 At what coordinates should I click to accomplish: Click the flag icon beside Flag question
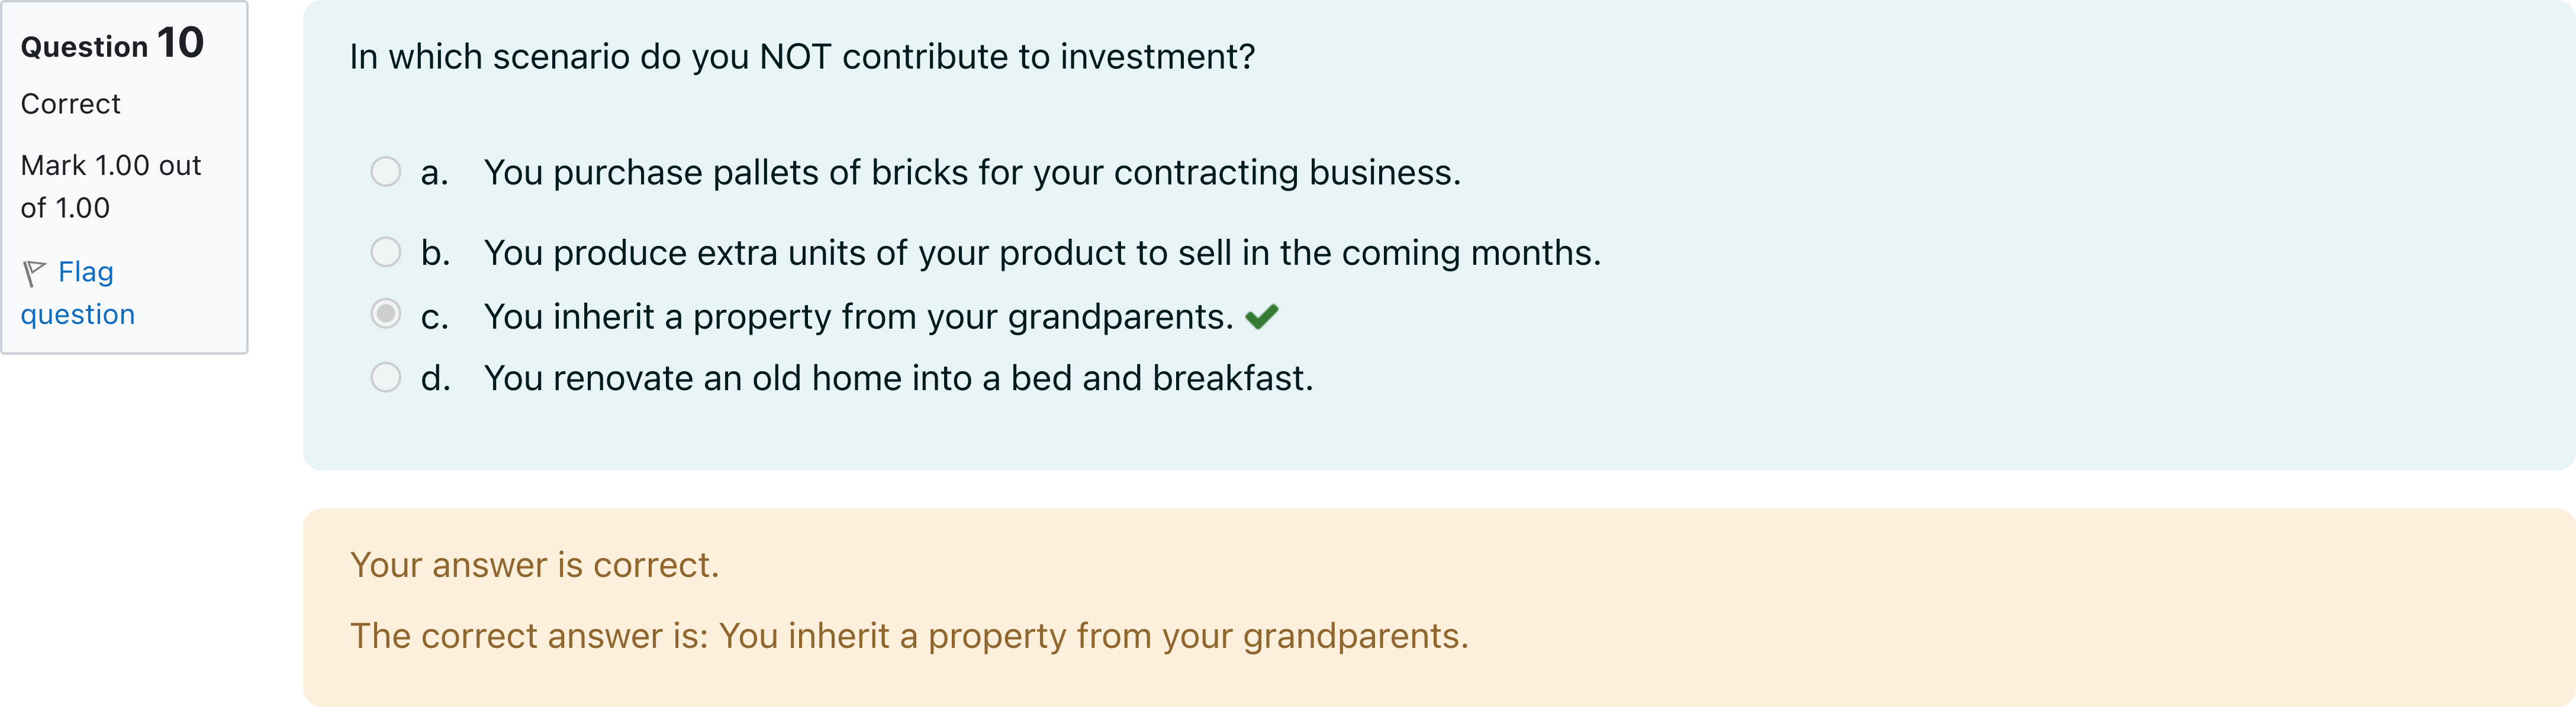34,273
